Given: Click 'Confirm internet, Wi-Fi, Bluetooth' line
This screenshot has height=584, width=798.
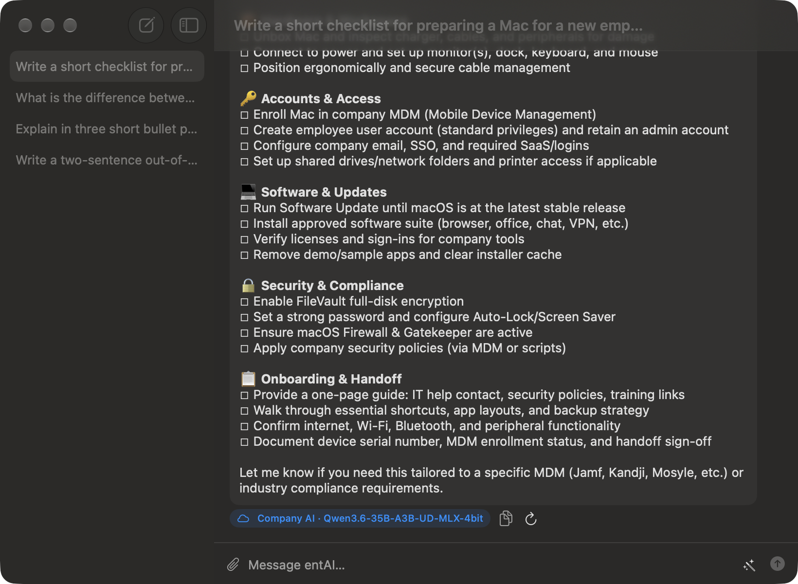Looking at the screenshot, I should coord(431,426).
